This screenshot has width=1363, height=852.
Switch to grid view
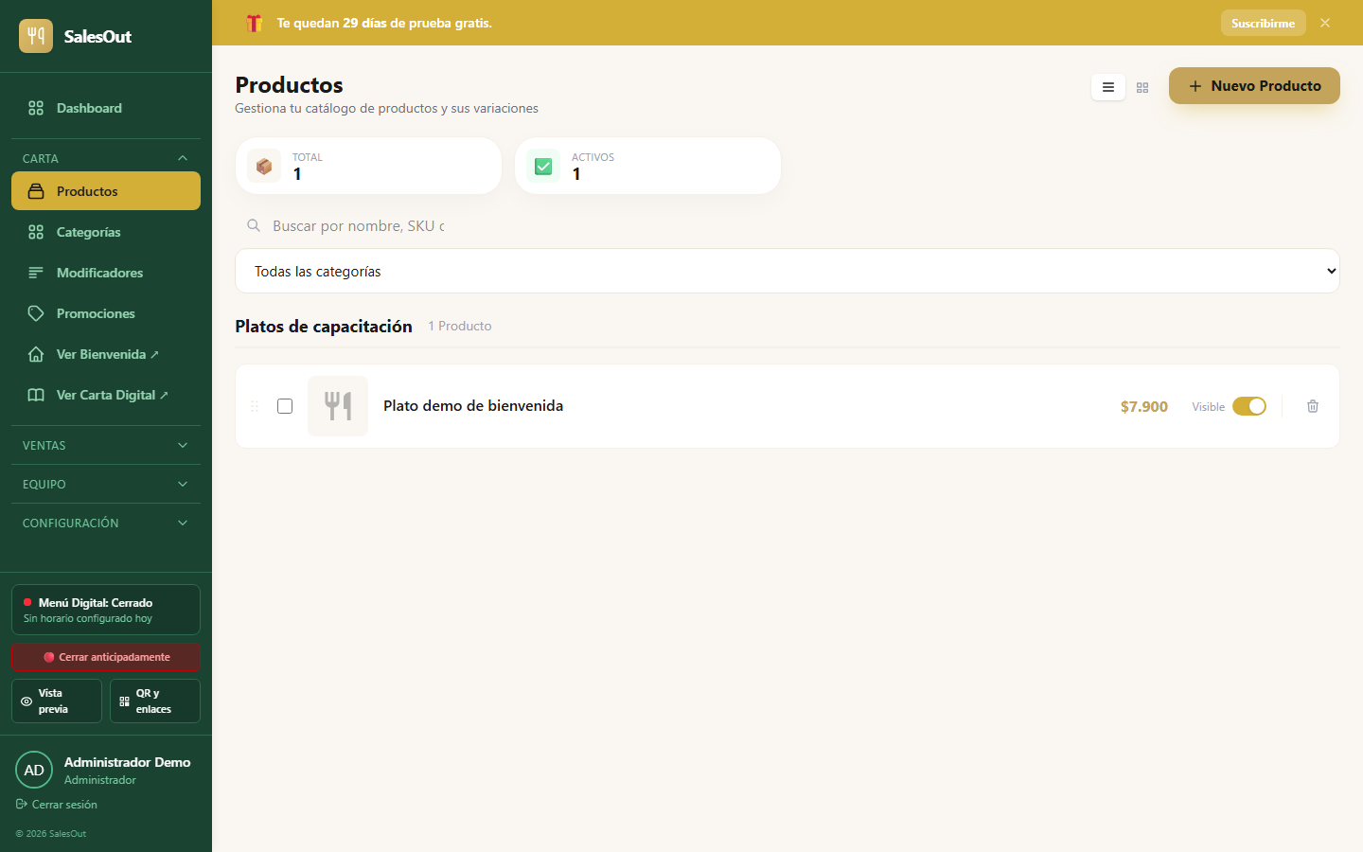click(1142, 87)
